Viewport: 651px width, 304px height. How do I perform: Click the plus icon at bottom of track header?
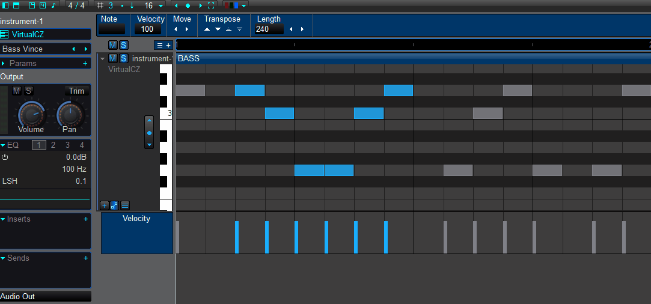pos(104,205)
